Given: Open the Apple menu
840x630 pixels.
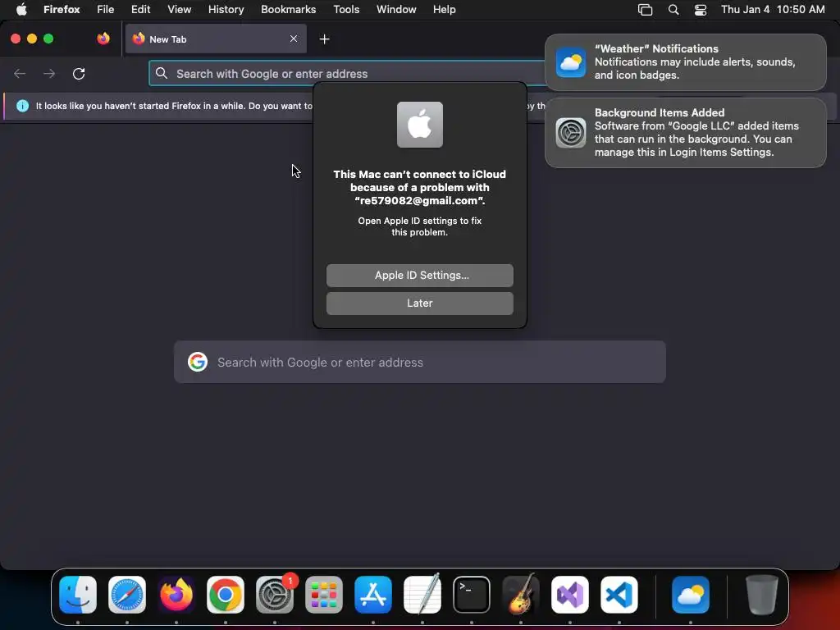Looking at the screenshot, I should coord(21,10).
